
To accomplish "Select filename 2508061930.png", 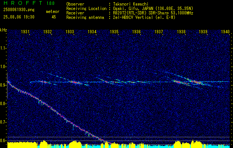I will (19, 10).
